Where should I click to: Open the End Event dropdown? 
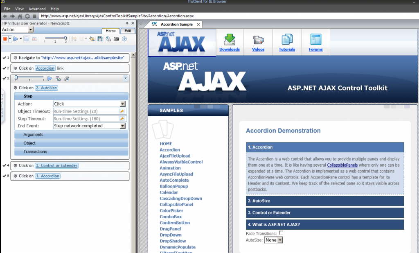(x=123, y=126)
